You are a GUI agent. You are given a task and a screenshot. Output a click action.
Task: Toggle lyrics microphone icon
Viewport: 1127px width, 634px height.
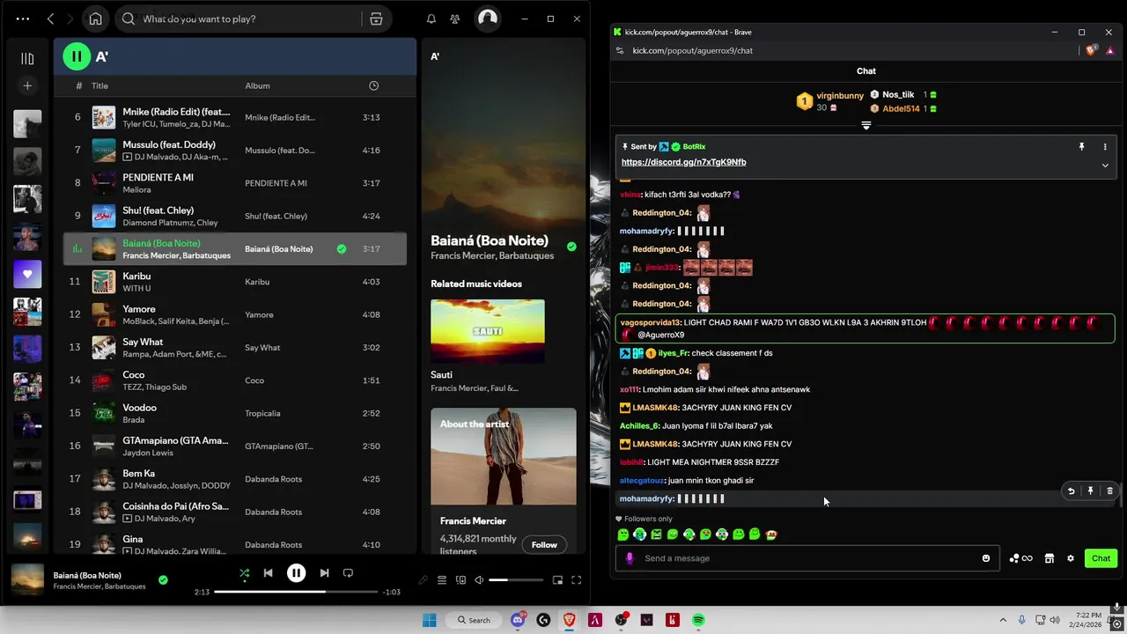[423, 580]
